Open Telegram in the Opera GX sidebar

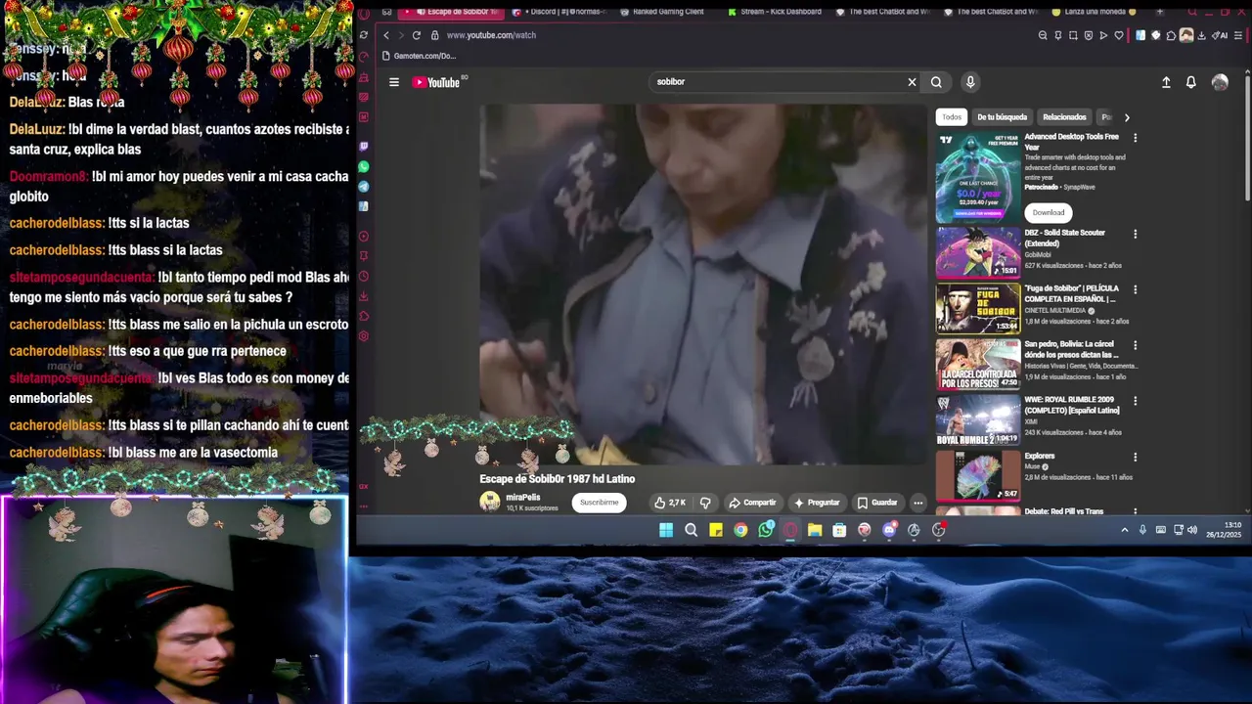coord(364,187)
